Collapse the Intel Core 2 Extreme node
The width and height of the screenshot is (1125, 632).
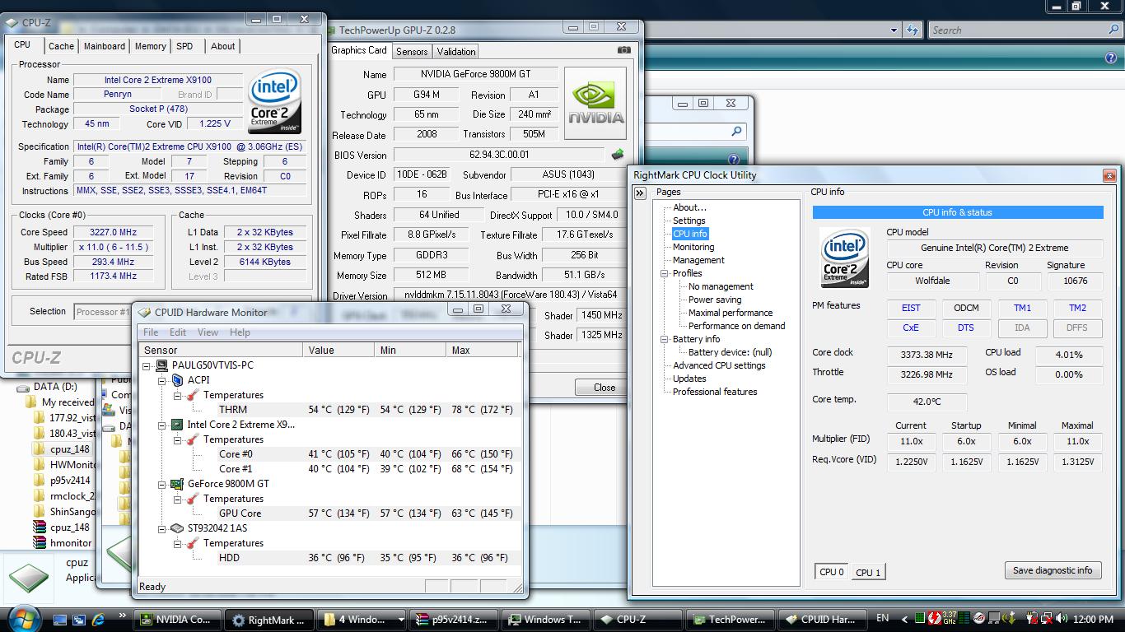[162, 425]
